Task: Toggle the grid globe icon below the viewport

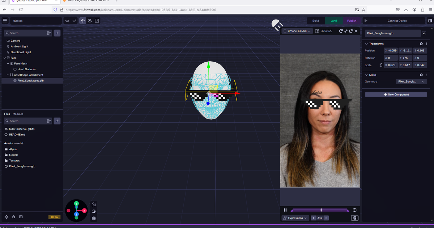Action: [x=94, y=218]
